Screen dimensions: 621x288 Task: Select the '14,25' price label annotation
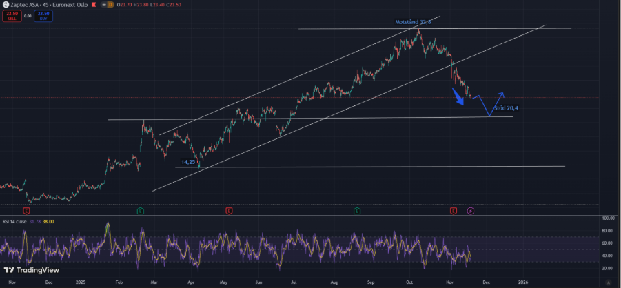click(x=188, y=161)
